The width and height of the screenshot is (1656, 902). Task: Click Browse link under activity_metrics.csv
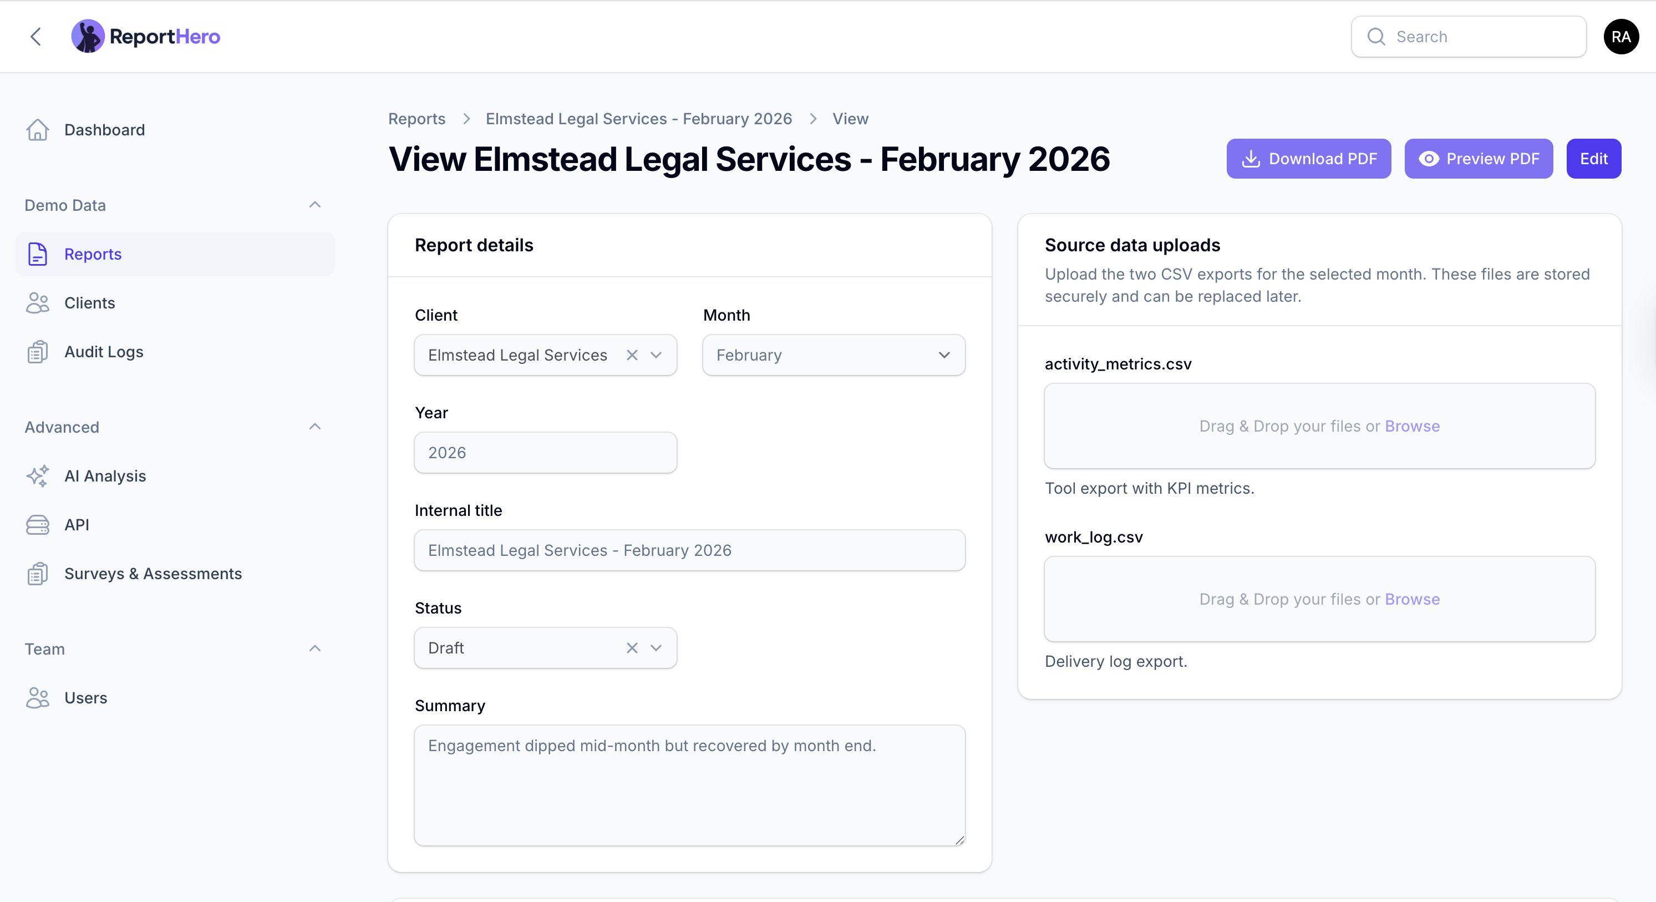click(1412, 426)
